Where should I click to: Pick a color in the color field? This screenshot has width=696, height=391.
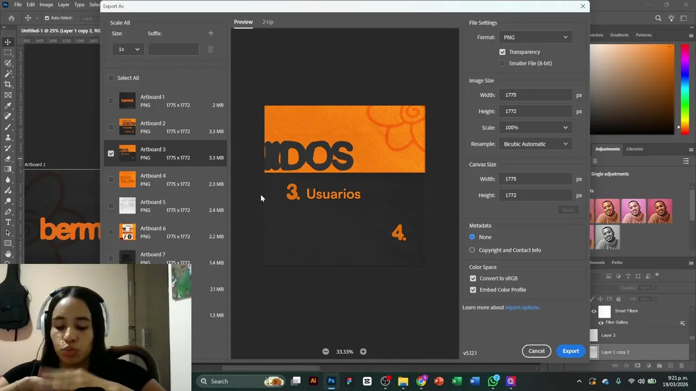coord(632,89)
